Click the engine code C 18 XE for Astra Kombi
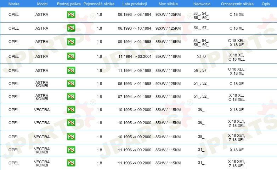 pos(237,84)
